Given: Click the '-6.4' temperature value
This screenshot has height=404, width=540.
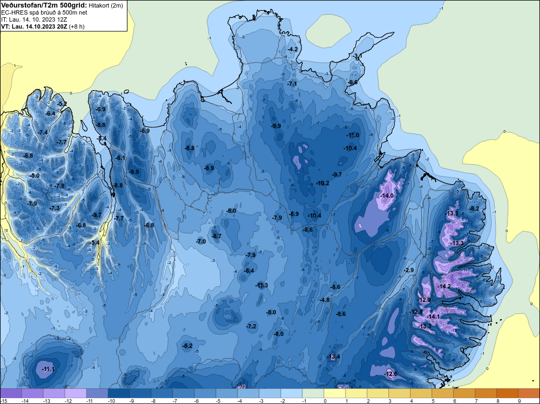Looking at the screenshot, I should click(50, 113).
